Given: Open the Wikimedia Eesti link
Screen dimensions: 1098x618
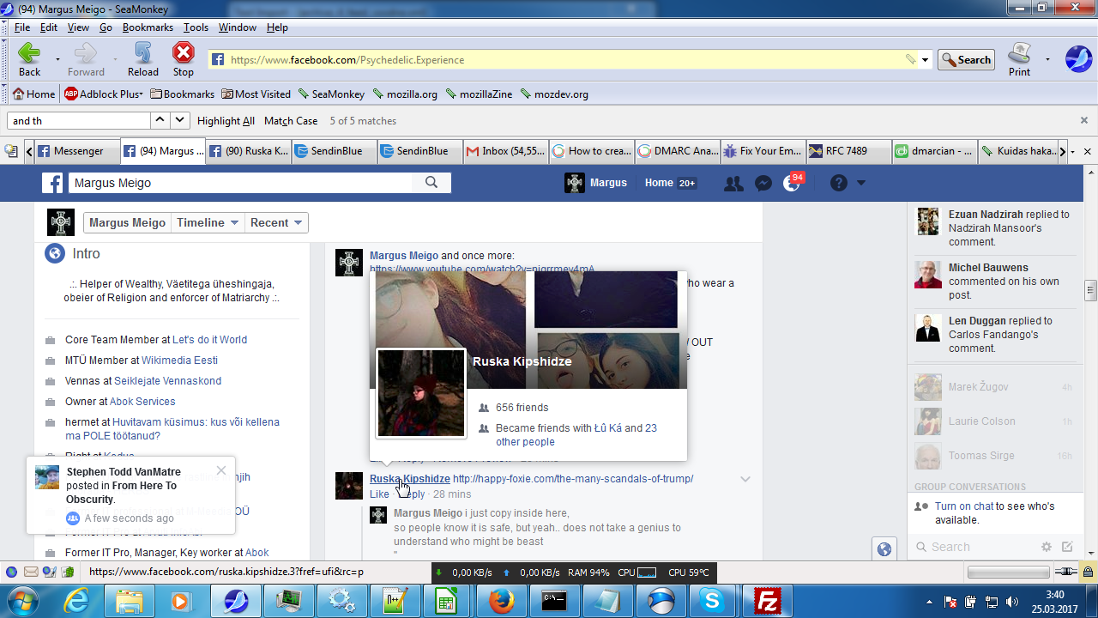Looking at the screenshot, I should click(x=179, y=360).
